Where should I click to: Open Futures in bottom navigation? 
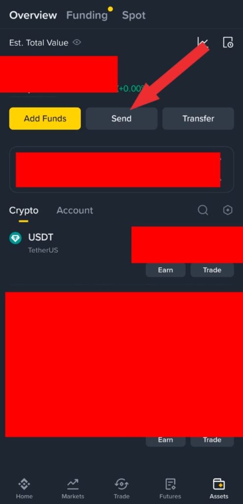pyautogui.click(x=170, y=489)
